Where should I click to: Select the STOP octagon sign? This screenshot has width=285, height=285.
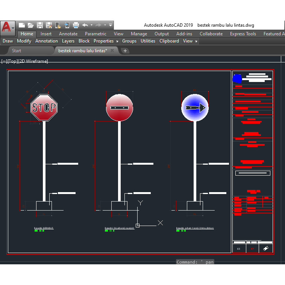coord(44,108)
